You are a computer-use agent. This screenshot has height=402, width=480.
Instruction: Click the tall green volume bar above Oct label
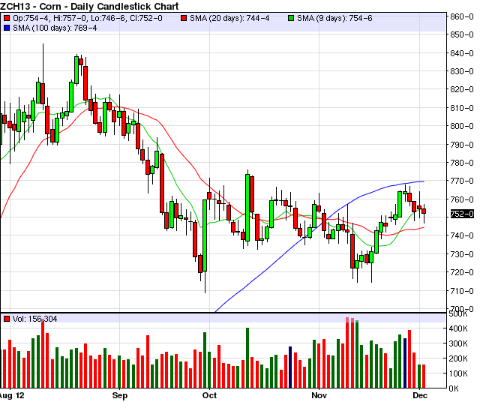point(205,360)
